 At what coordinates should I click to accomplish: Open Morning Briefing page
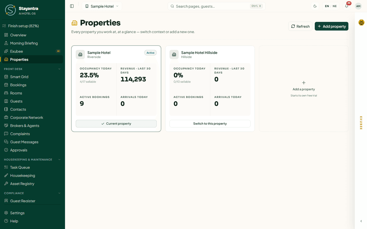coord(32,43)
